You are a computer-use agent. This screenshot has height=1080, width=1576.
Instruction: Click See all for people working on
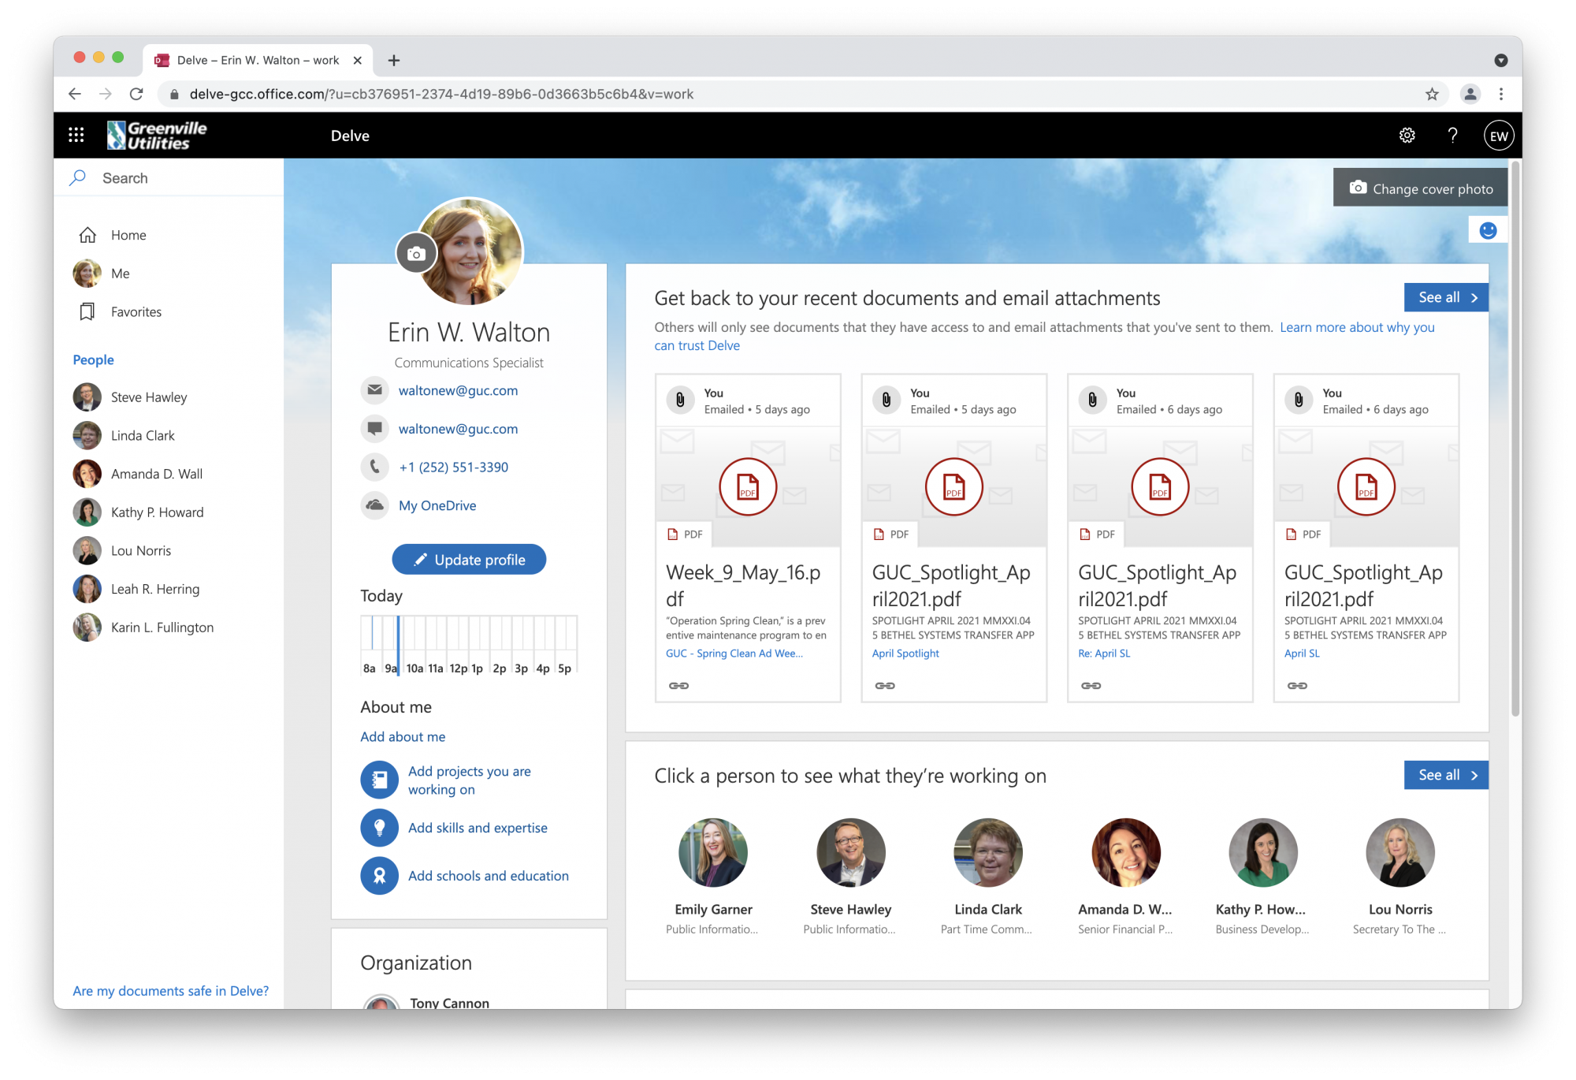click(1446, 775)
